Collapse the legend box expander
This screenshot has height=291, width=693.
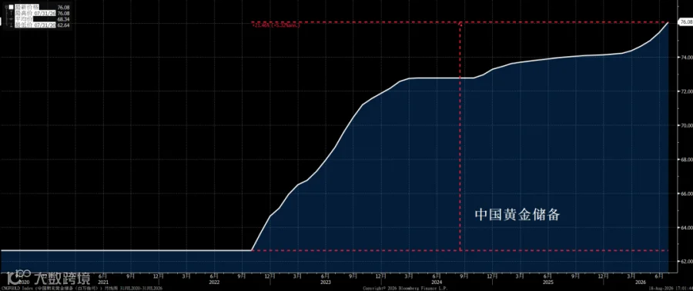point(5,7)
